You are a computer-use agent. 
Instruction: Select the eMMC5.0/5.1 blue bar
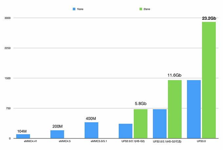coord(91,130)
